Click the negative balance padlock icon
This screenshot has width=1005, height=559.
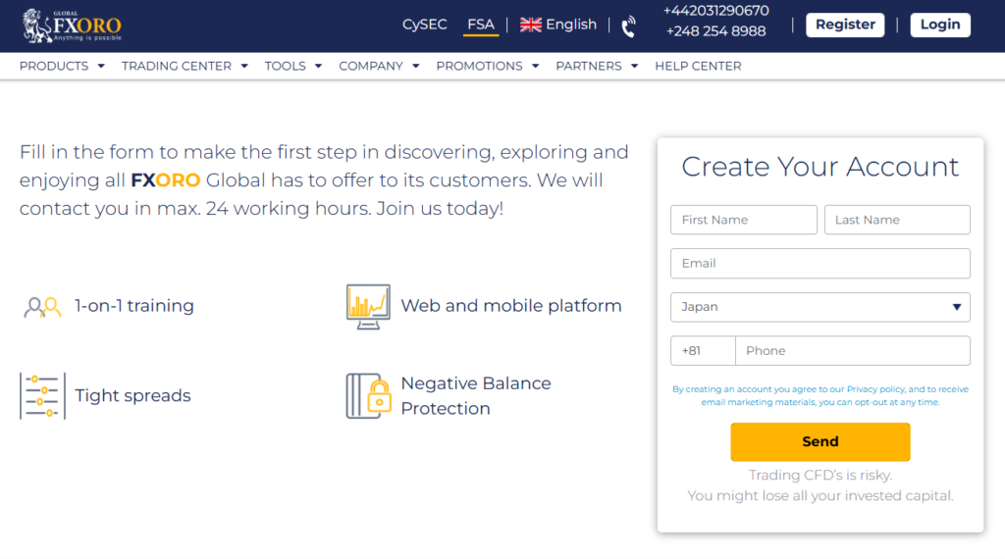369,396
